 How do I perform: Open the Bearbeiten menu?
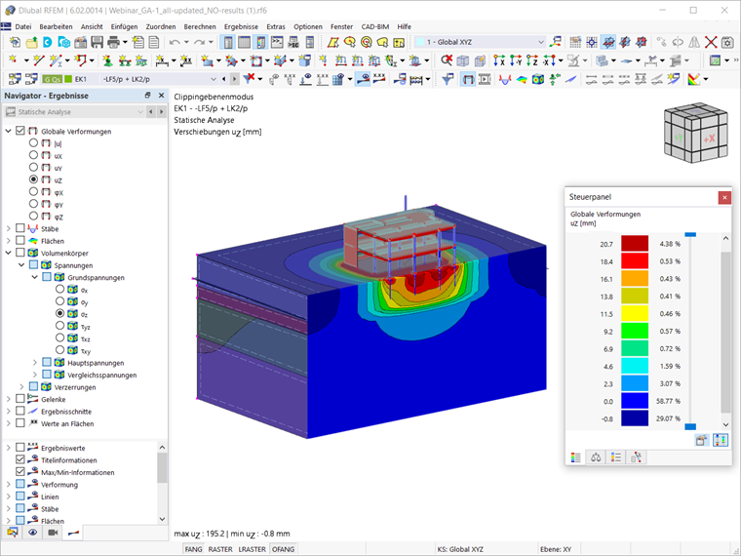[x=56, y=26]
